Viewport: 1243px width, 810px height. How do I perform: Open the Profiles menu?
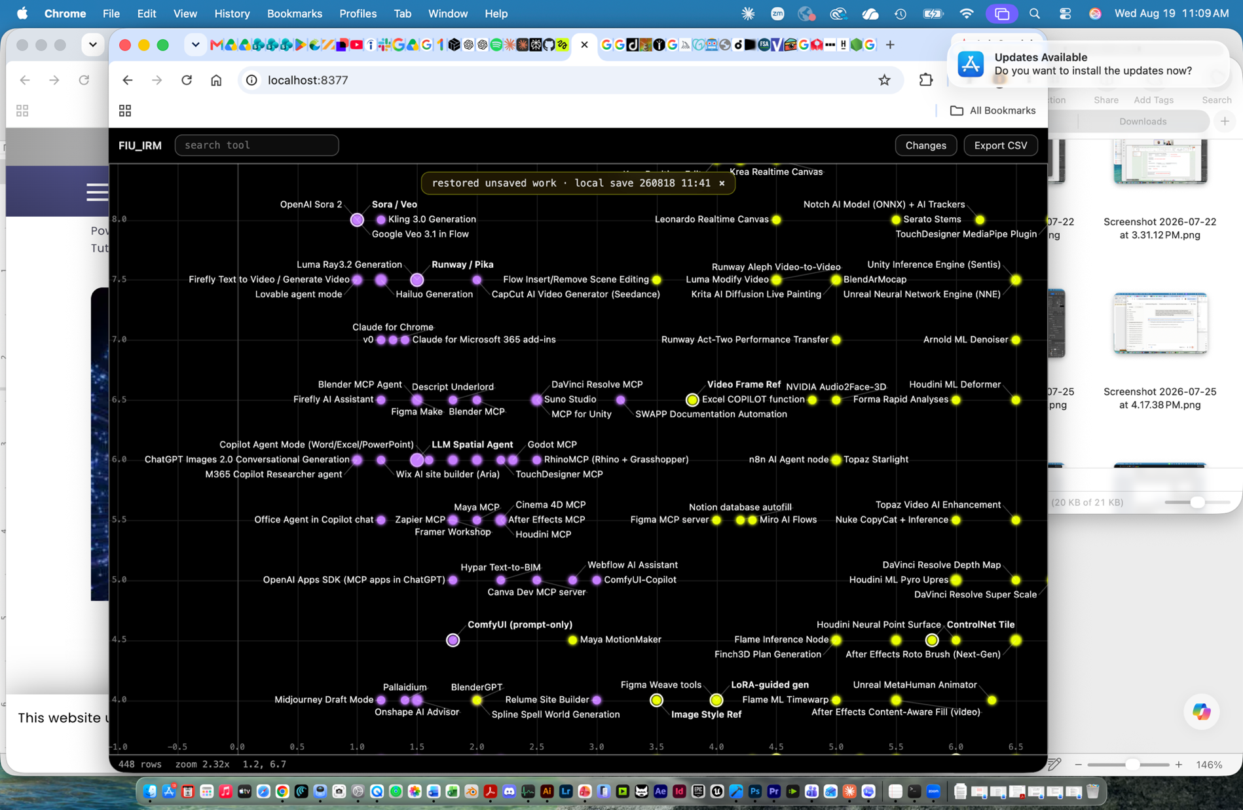click(358, 13)
